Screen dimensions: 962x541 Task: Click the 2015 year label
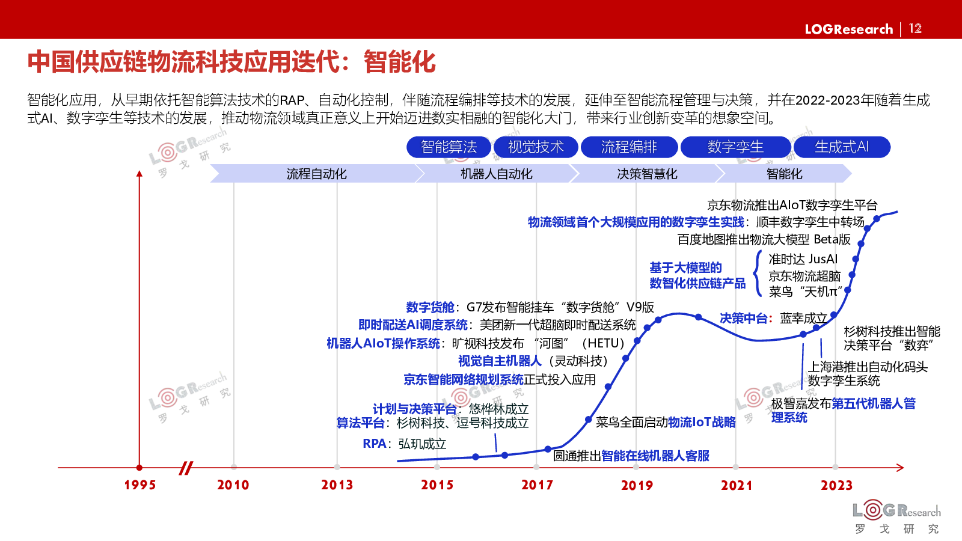click(x=437, y=485)
